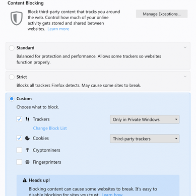
Task: Select the Custom radio button
Action: [12, 99]
